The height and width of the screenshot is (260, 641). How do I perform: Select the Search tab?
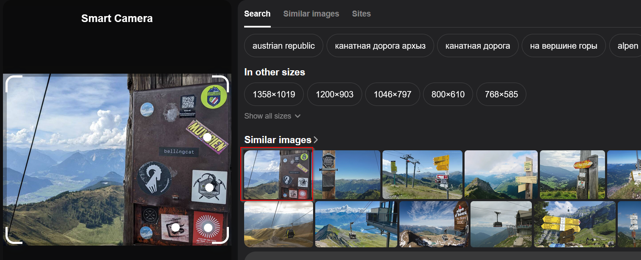[x=257, y=14]
